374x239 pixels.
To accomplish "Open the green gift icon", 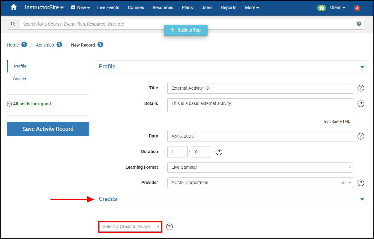I will click(322, 8).
